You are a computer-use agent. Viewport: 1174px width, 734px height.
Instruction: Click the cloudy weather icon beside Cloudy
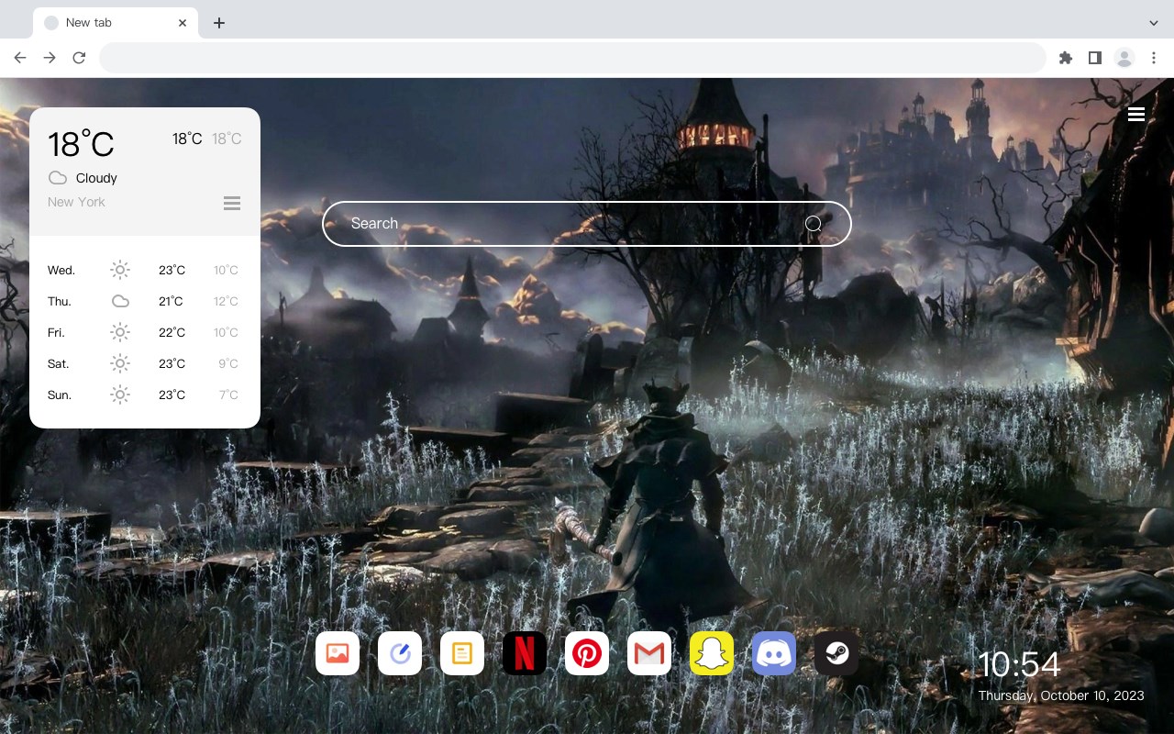click(58, 178)
